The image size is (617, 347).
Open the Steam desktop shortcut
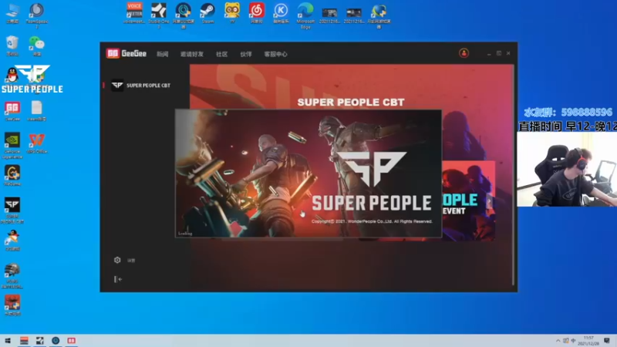point(207,13)
